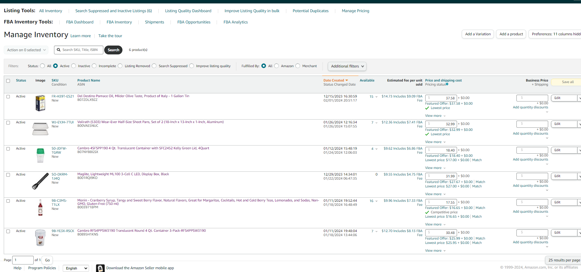This screenshot has width=581, height=272.
Task: Open Potential Duplicates
Action: click(311, 11)
